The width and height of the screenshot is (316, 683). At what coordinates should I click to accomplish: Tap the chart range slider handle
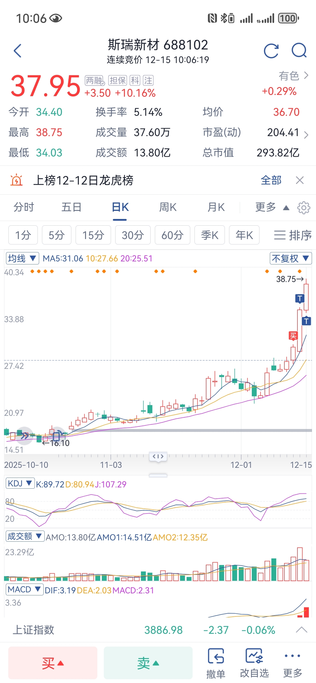[x=158, y=456]
